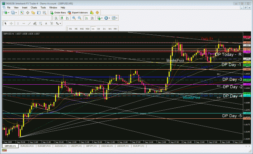Open the Help menu
The width and height of the screenshot is (253, 154).
[63, 8]
